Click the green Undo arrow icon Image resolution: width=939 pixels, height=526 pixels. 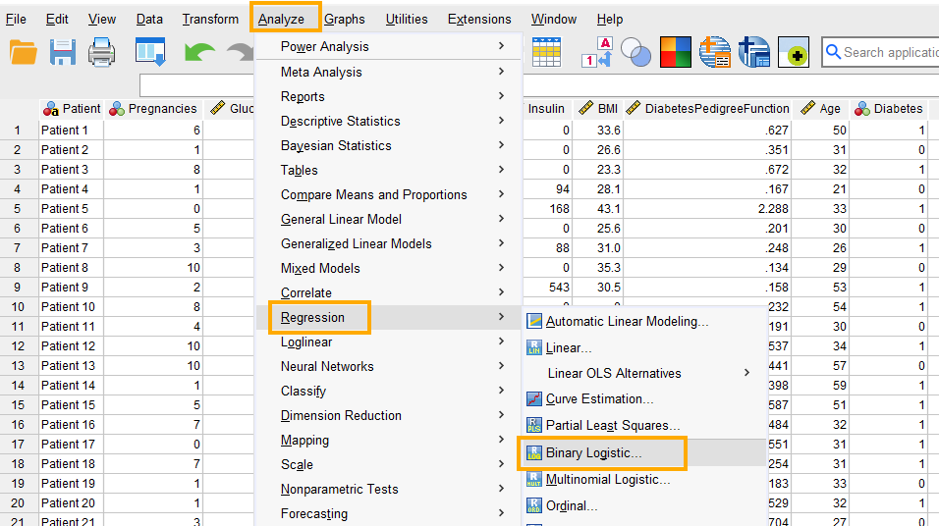199,53
